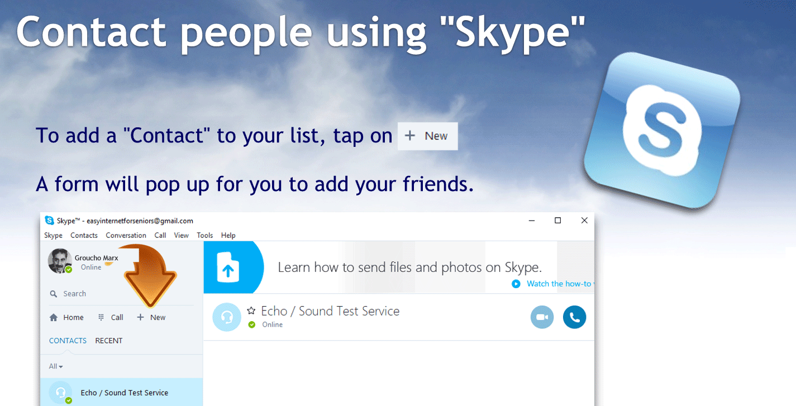Switch to the CONTACTS tab
Viewport: 796px width, 406px height.
[68, 341]
